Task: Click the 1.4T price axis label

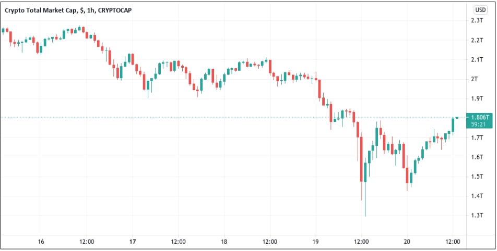Action: 476,196
